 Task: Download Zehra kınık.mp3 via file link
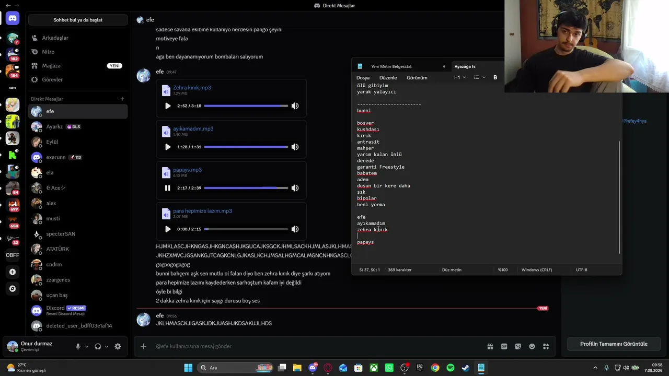point(192,88)
